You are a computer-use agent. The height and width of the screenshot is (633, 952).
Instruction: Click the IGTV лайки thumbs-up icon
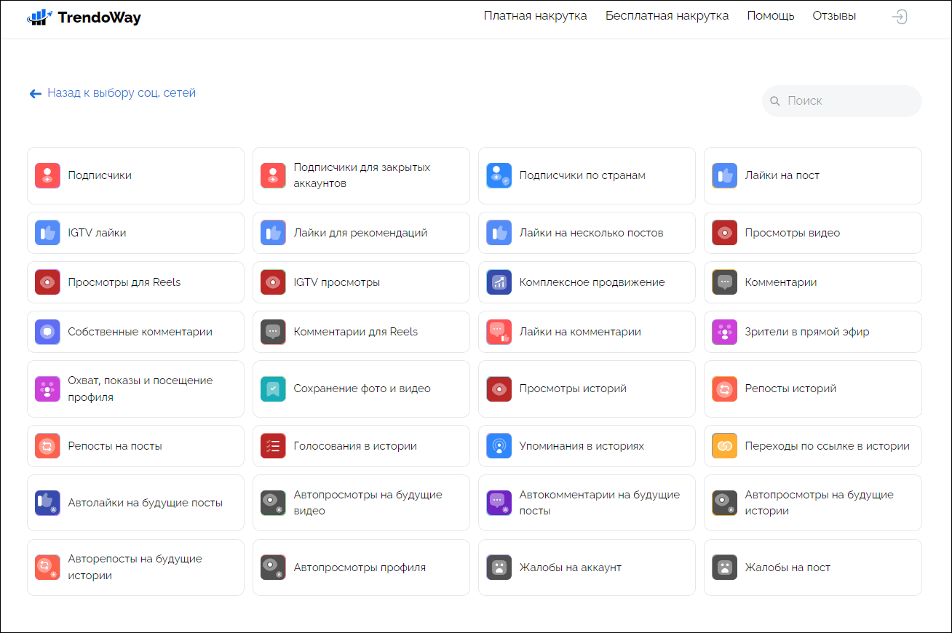click(x=47, y=233)
